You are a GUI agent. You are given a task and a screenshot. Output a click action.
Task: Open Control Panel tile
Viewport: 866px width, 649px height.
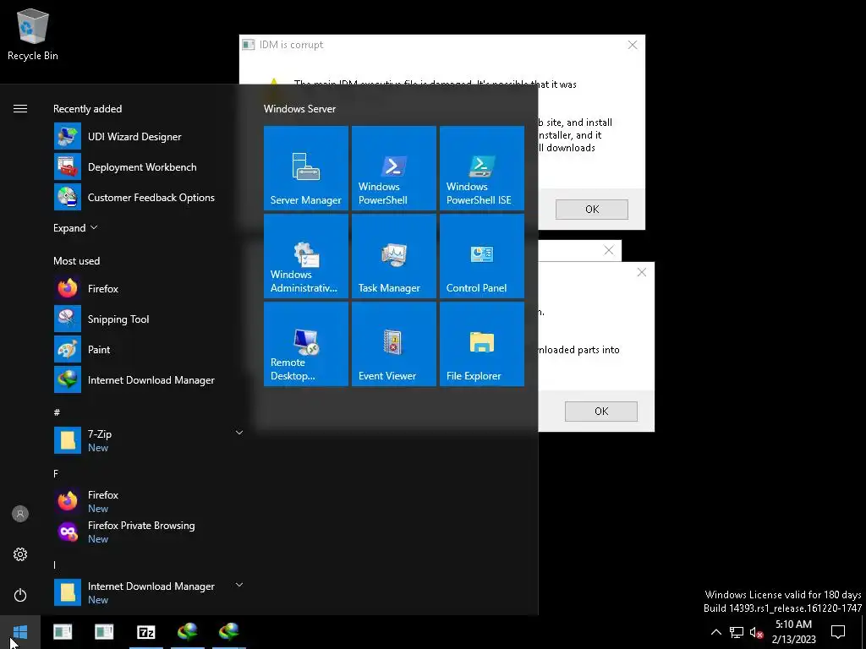click(x=482, y=256)
